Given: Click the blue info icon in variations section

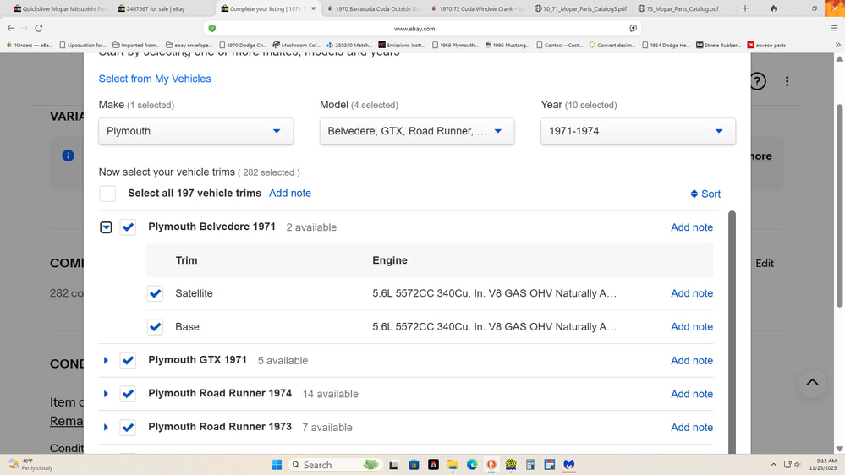Looking at the screenshot, I should 68,156.
